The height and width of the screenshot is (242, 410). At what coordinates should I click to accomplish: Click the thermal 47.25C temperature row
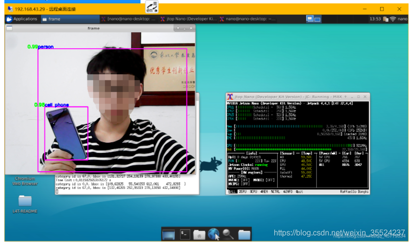click(296, 176)
